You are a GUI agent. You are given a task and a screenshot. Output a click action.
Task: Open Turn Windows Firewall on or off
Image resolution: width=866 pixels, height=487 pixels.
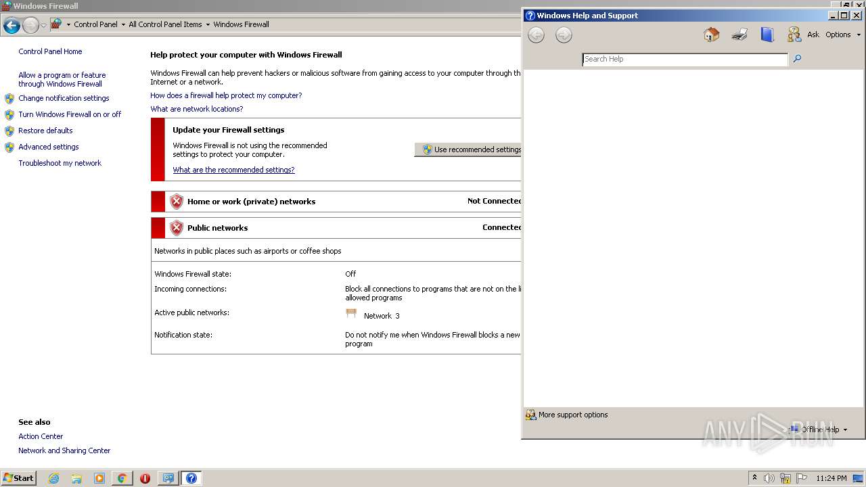[70, 114]
